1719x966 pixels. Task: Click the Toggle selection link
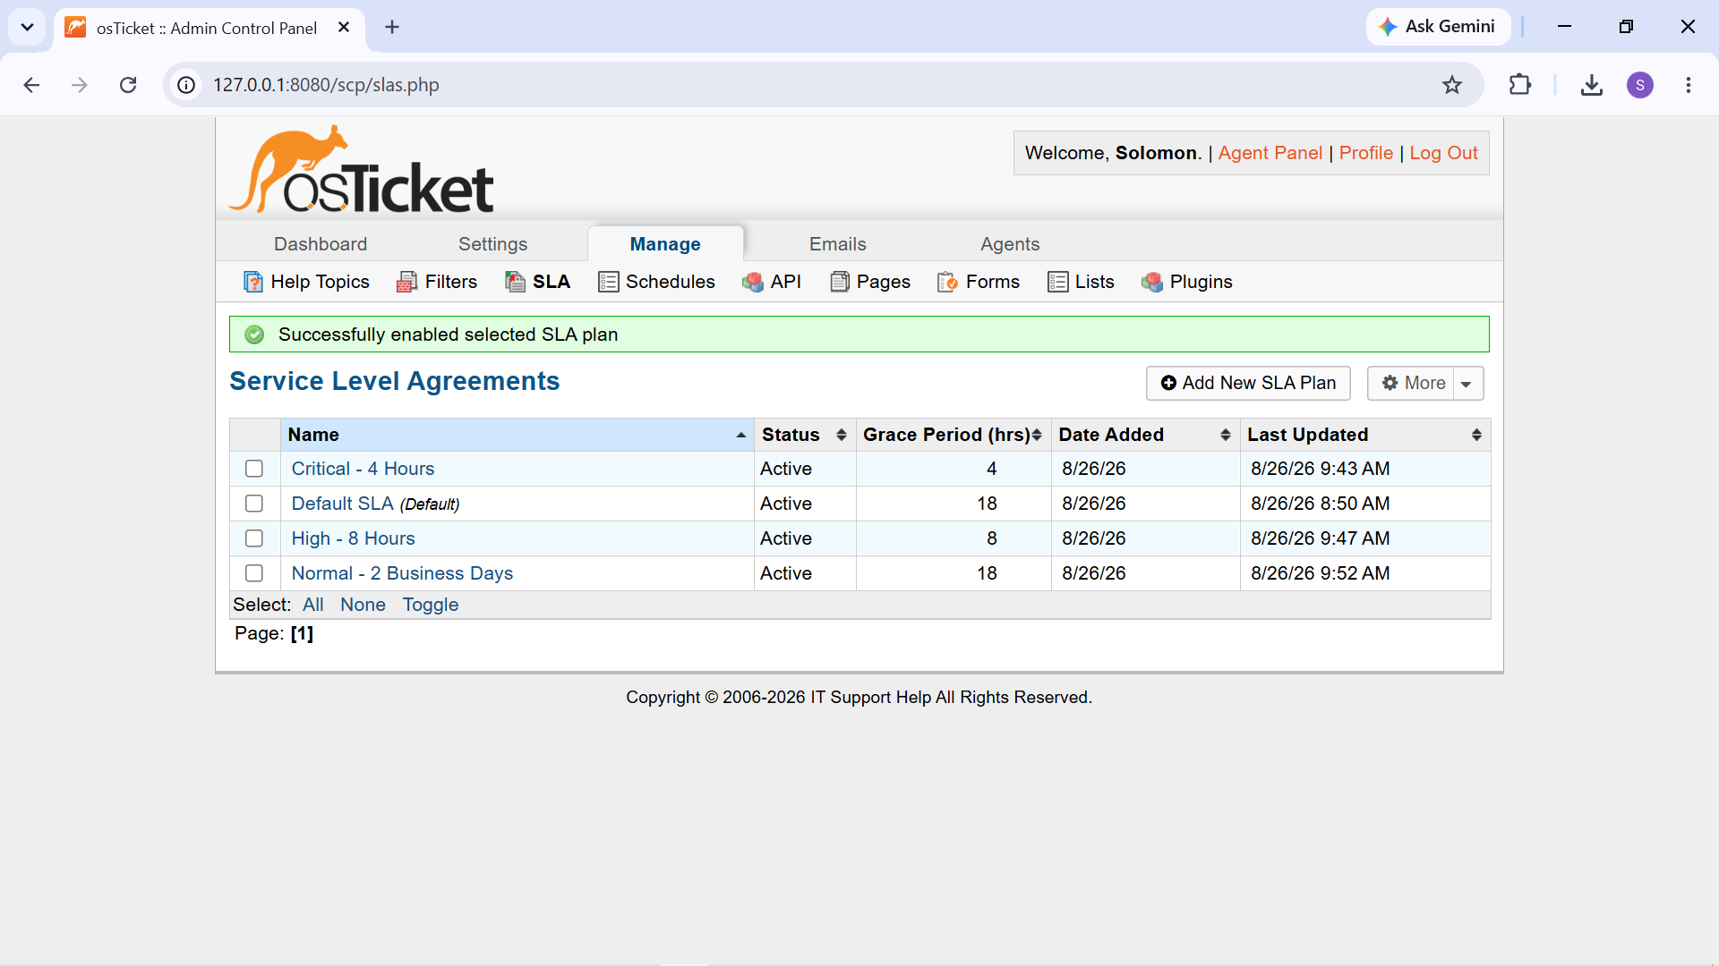tap(430, 605)
